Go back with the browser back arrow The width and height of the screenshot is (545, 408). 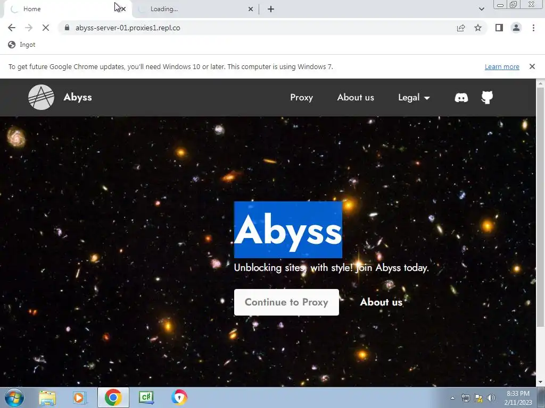click(x=12, y=28)
